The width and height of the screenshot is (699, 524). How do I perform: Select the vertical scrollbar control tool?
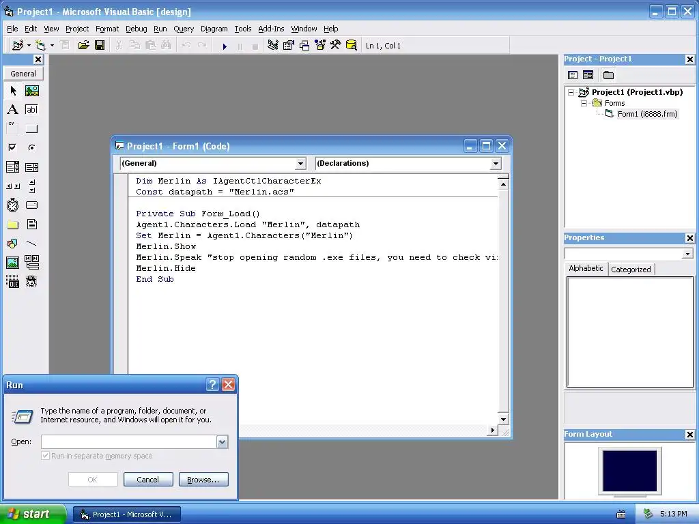[x=31, y=186]
